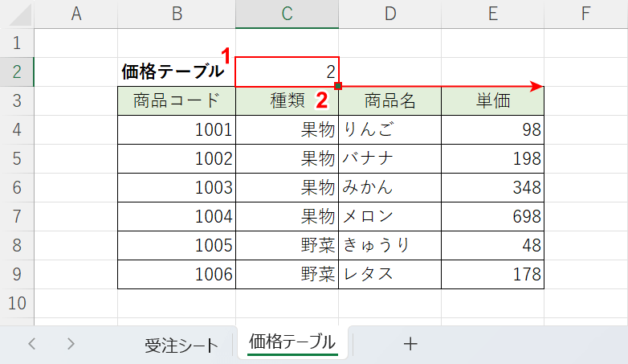Switch to the 受注シート tab
Image resolution: width=628 pixels, height=364 pixels.
(181, 345)
